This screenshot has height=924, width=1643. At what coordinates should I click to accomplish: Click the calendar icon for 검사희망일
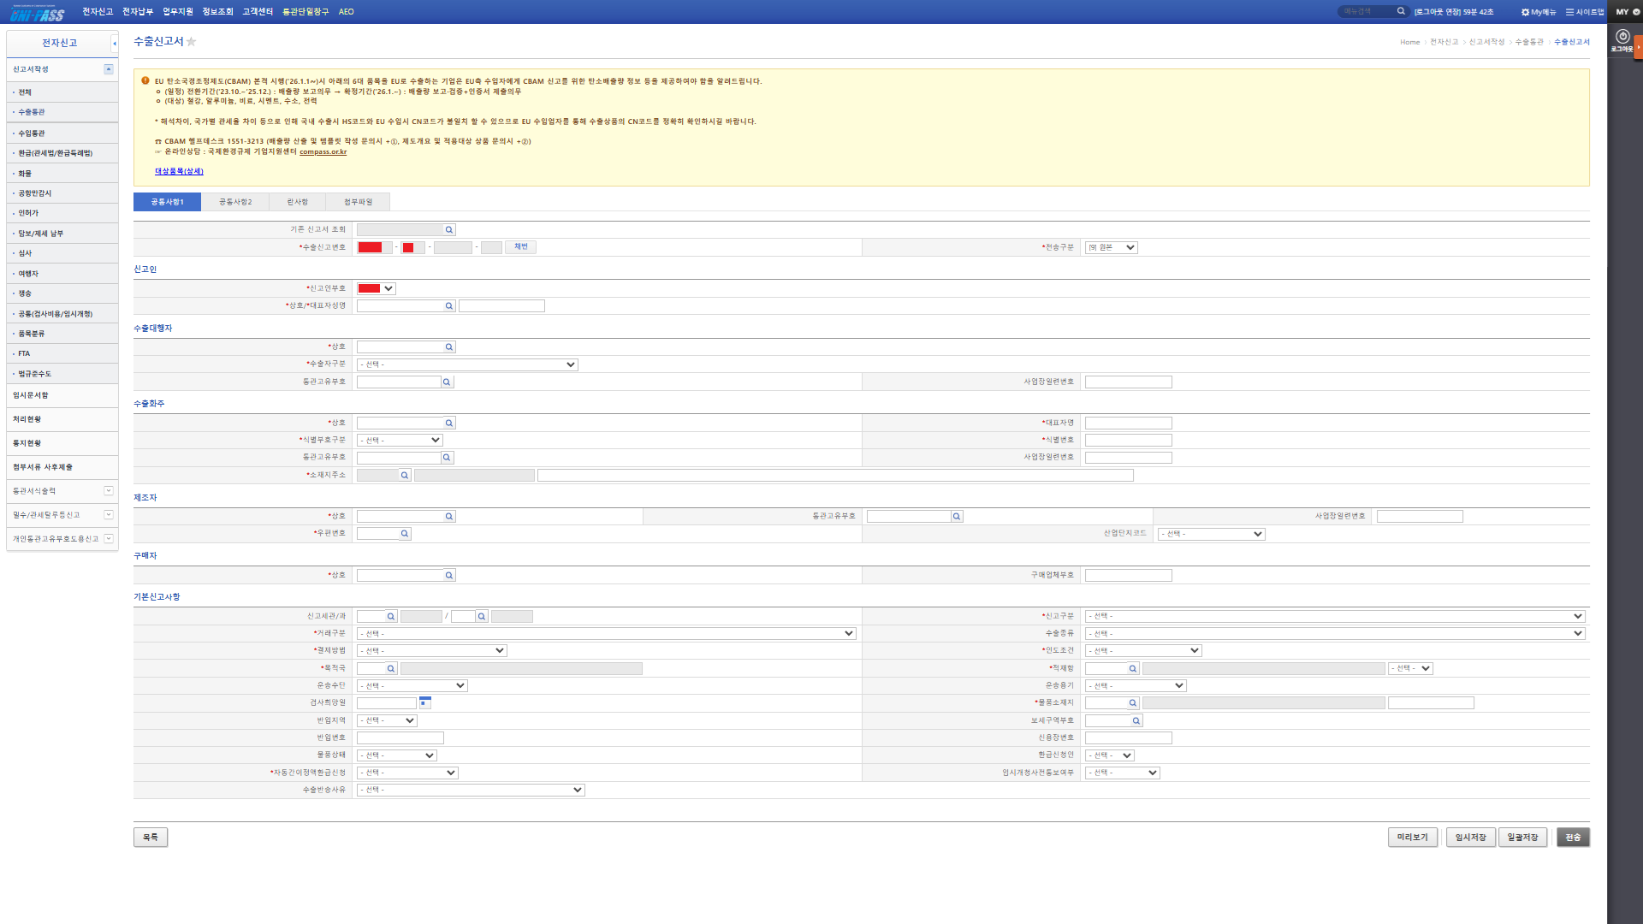pos(425,702)
